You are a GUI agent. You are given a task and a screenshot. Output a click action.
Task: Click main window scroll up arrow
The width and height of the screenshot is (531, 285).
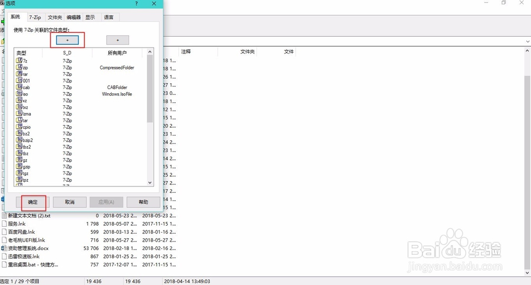[527, 51]
